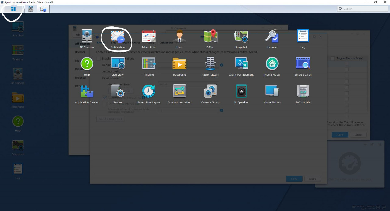
Task: Open License manager icon
Action: click(x=272, y=39)
